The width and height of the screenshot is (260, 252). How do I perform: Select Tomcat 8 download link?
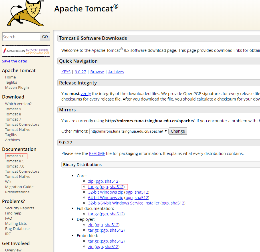point(13,114)
